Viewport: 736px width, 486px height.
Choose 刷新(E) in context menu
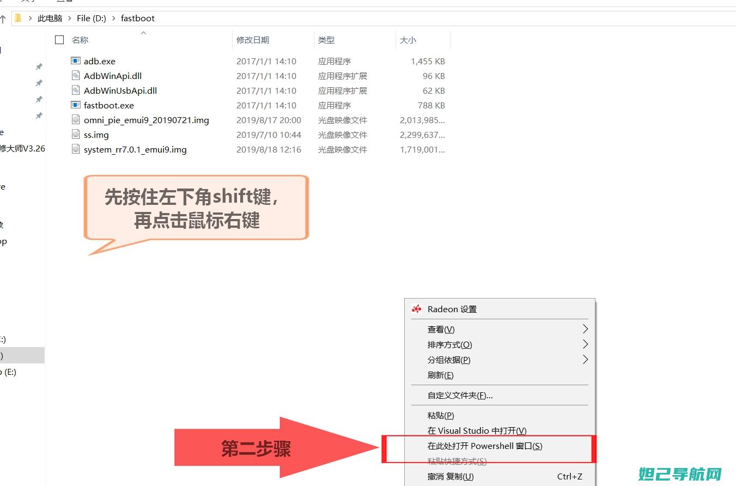(x=441, y=375)
